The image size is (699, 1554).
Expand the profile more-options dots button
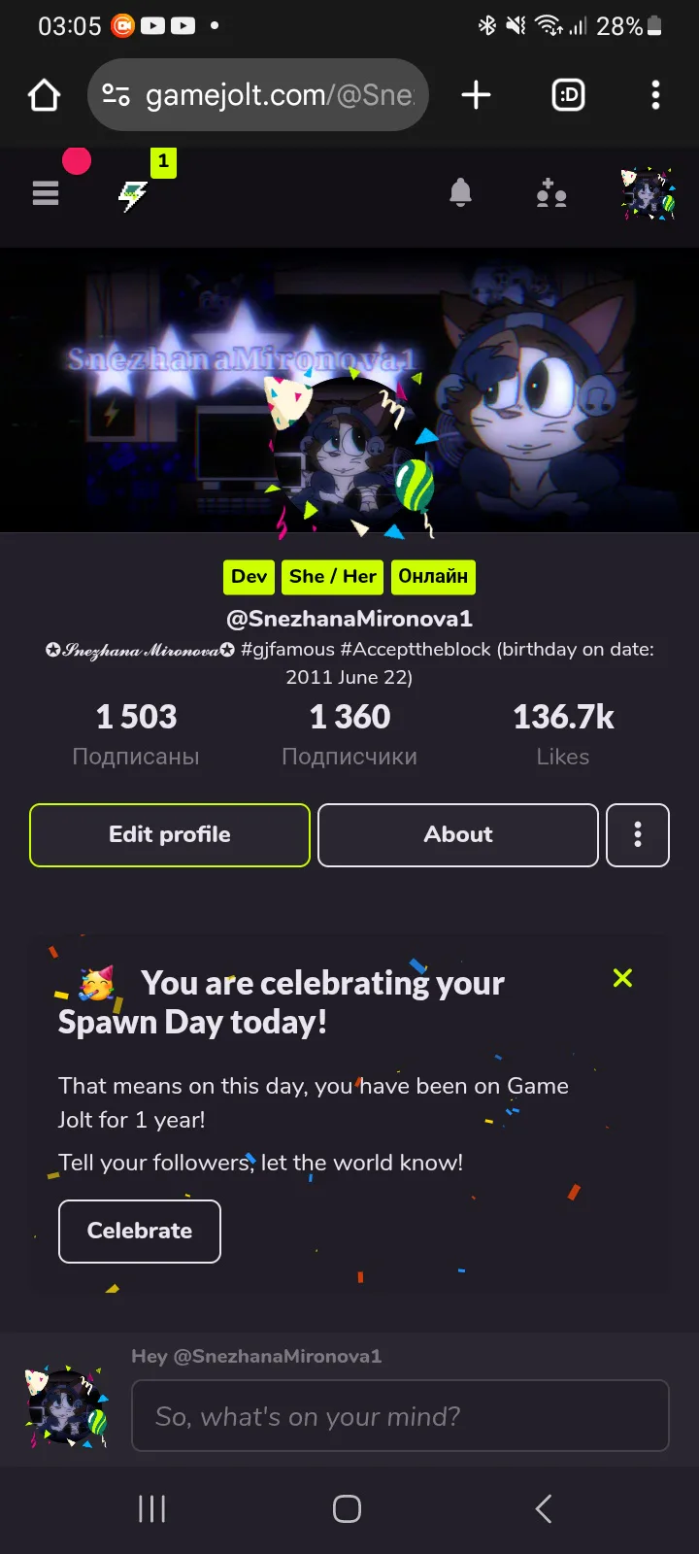(x=638, y=835)
